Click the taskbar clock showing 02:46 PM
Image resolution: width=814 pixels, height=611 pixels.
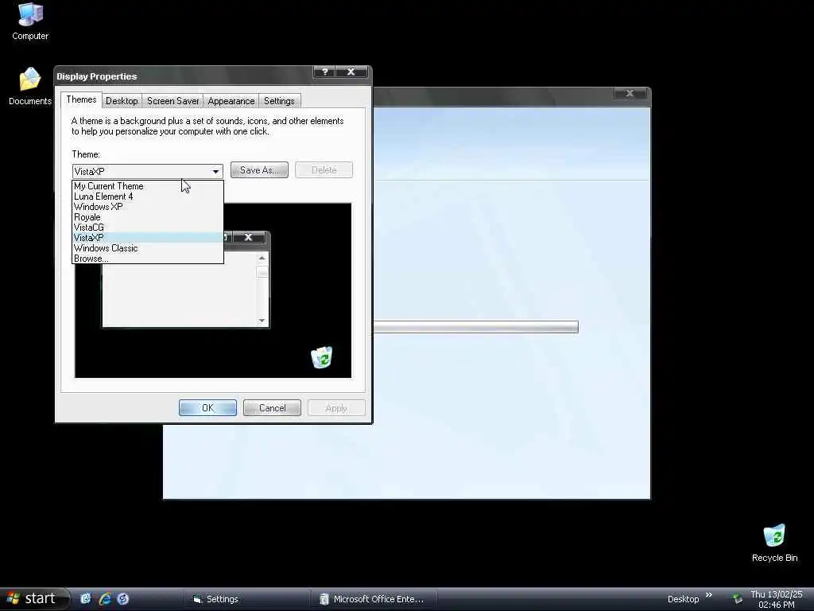coord(776,599)
